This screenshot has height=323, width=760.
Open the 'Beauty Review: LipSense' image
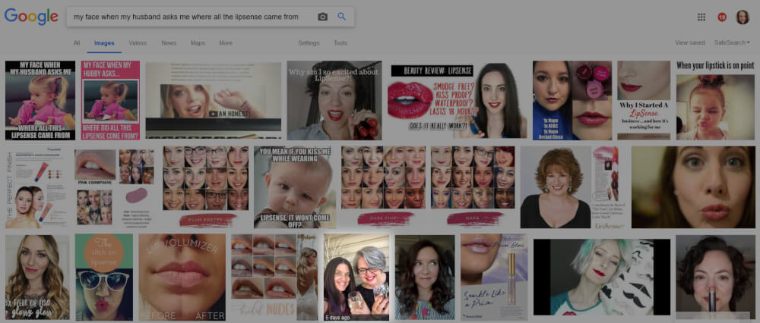click(x=457, y=101)
